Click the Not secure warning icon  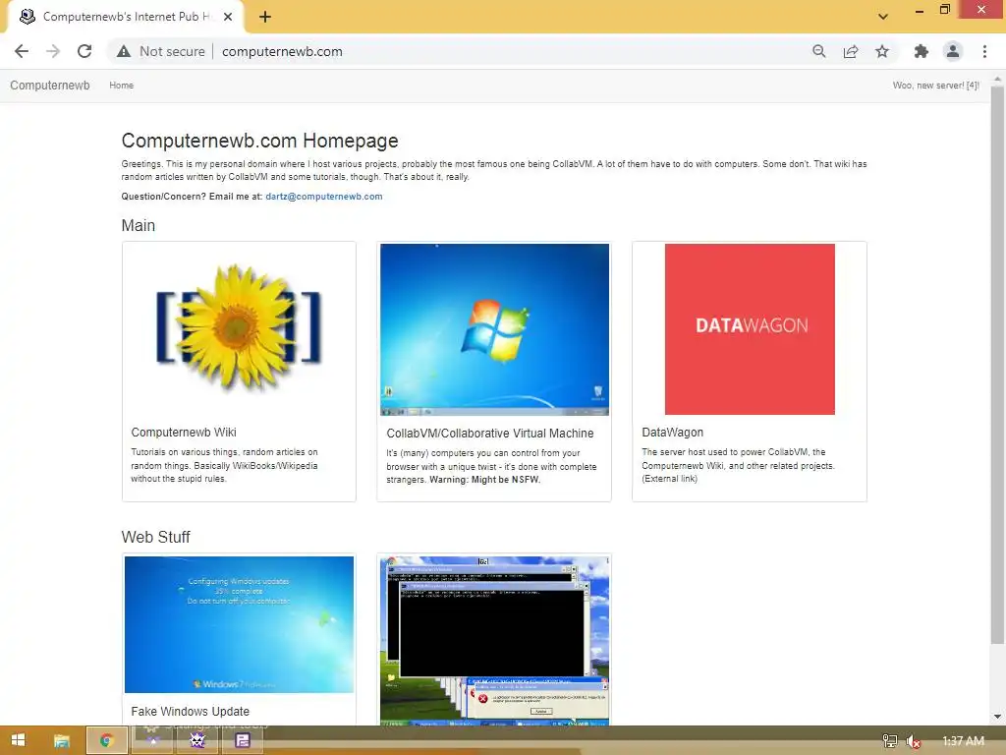coord(124,51)
